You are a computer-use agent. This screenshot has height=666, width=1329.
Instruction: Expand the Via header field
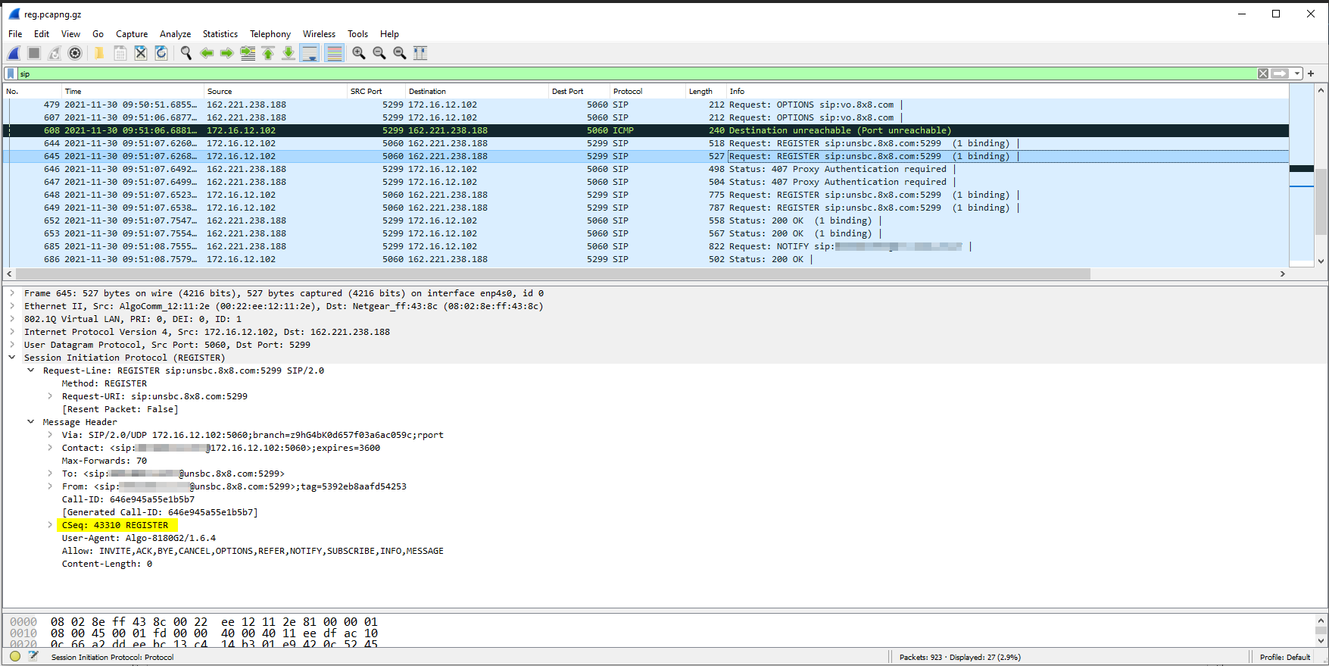pos(50,435)
